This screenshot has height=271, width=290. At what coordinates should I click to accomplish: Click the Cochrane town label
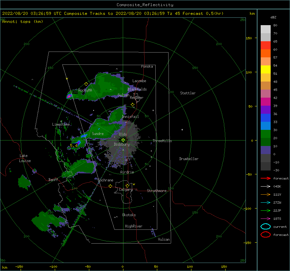pyautogui.click(x=105, y=180)
